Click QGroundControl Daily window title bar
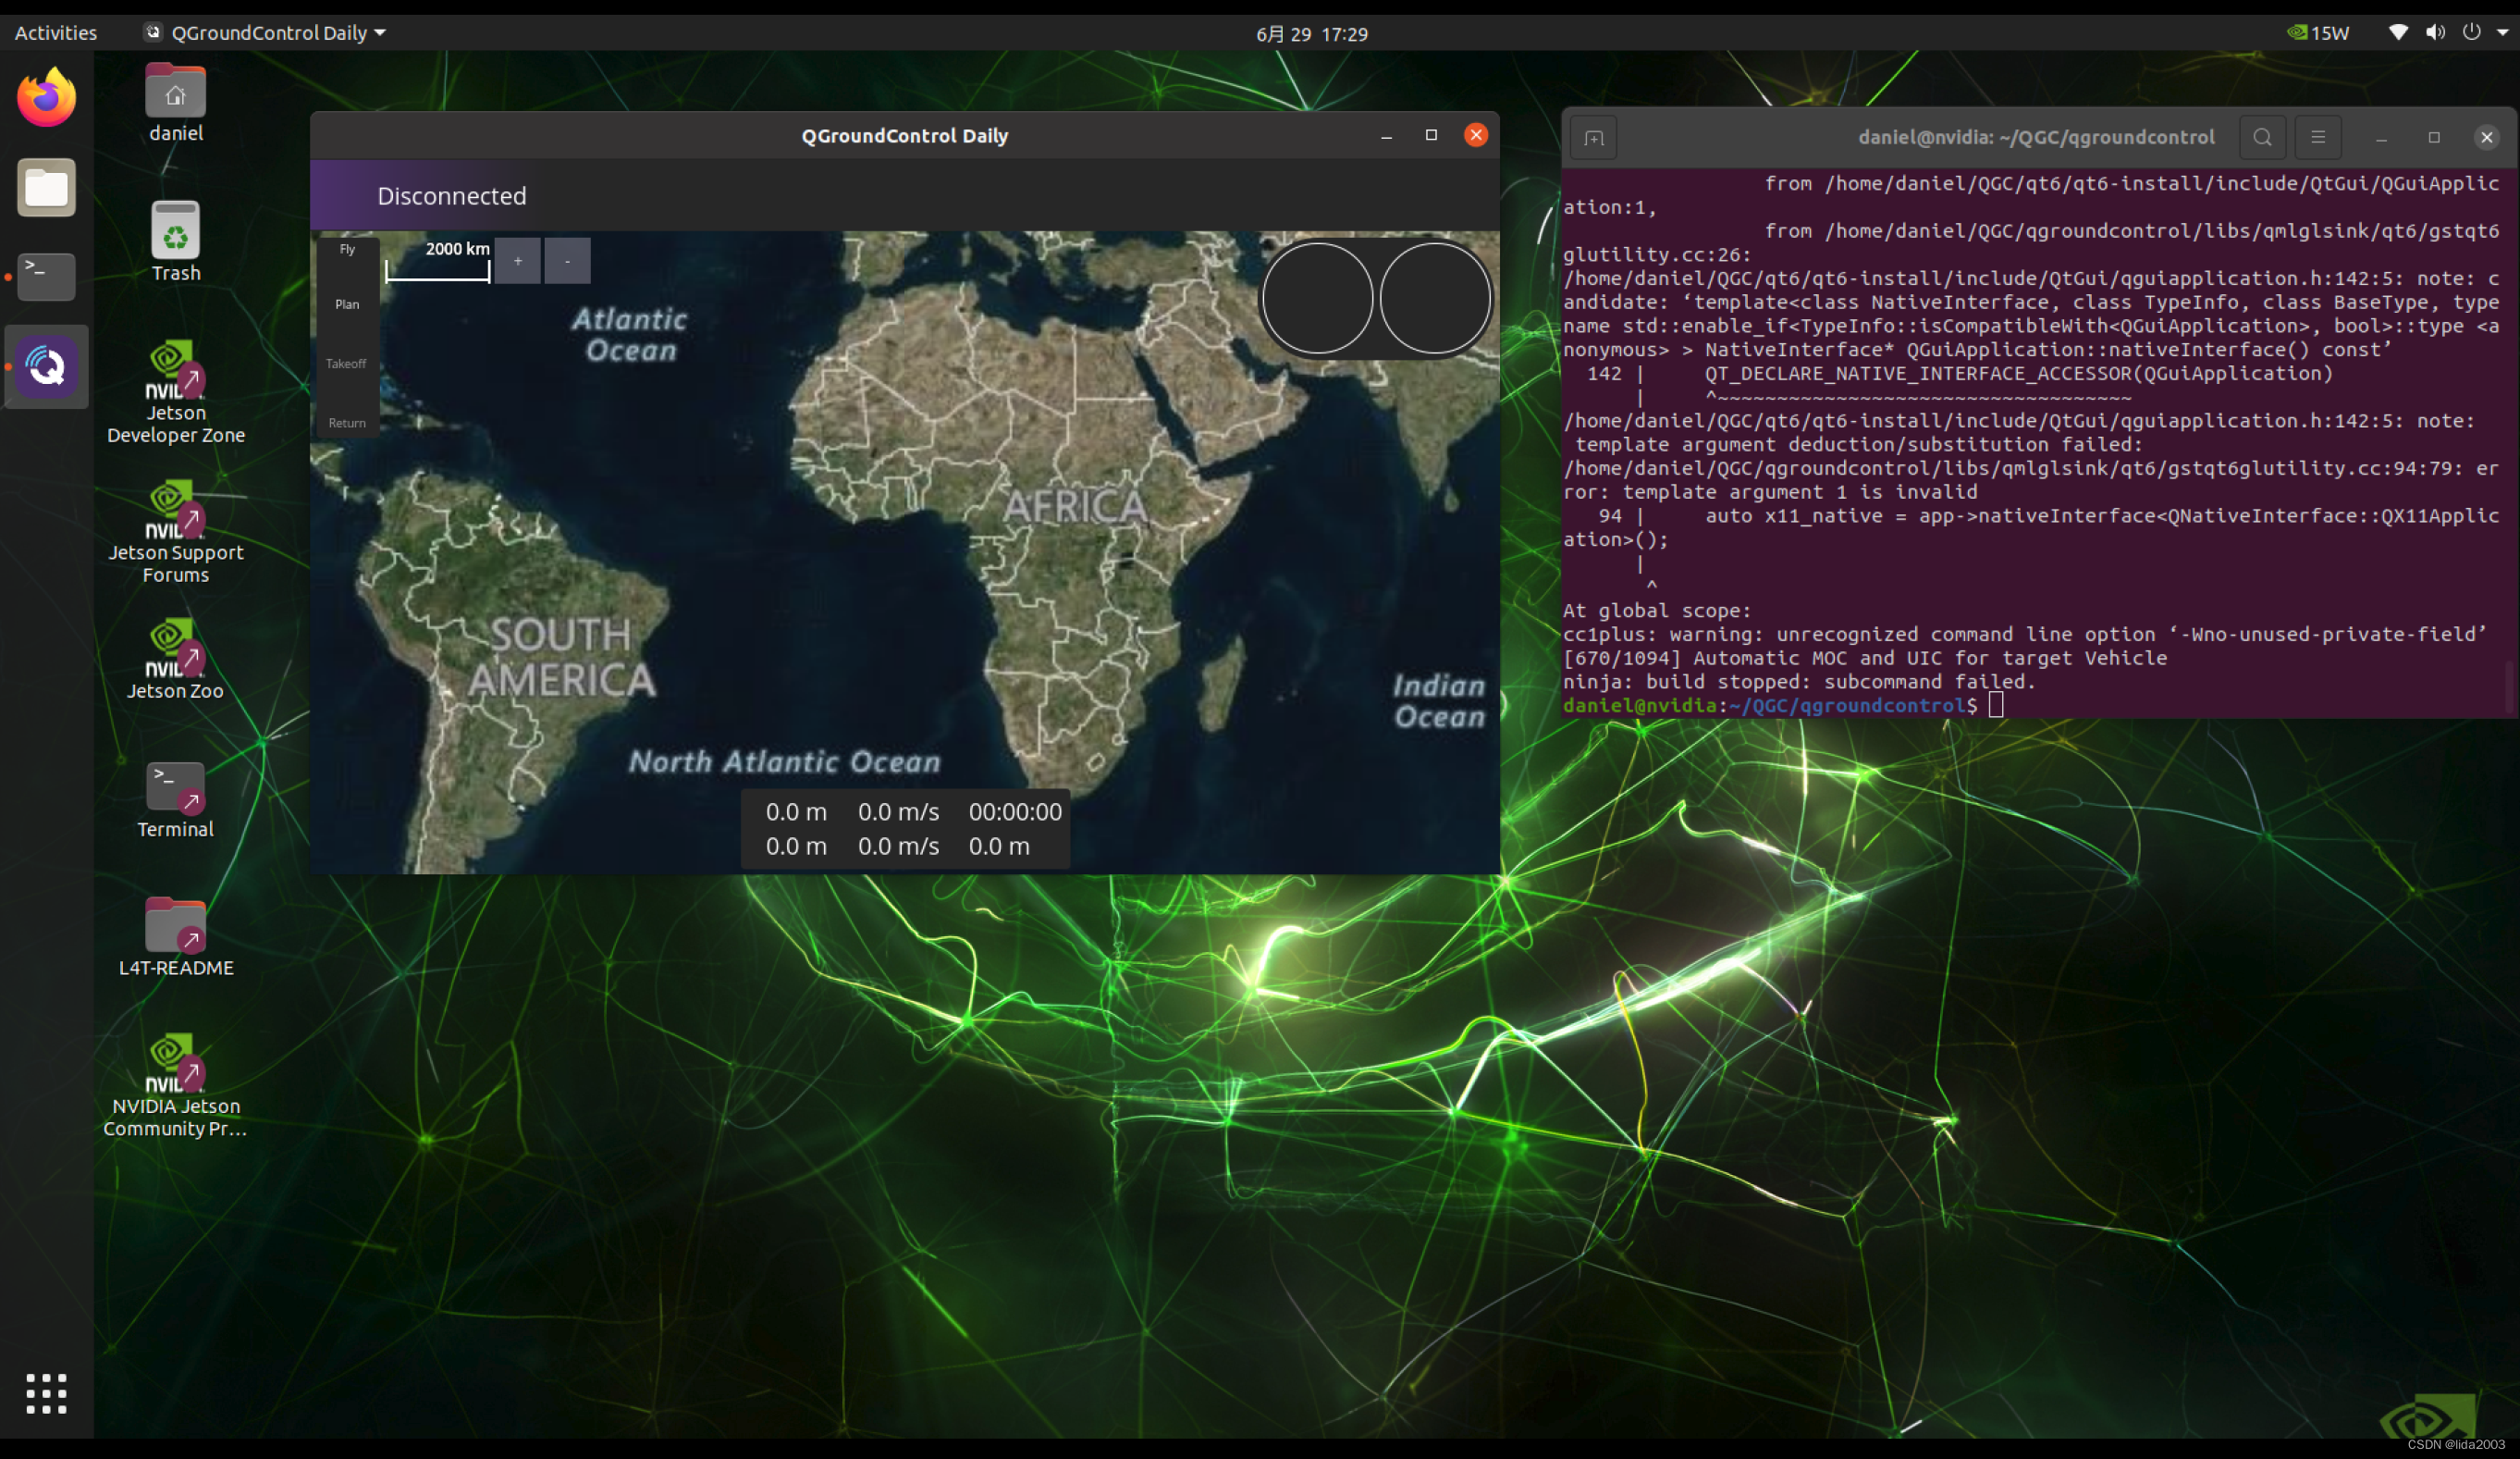 904,135
